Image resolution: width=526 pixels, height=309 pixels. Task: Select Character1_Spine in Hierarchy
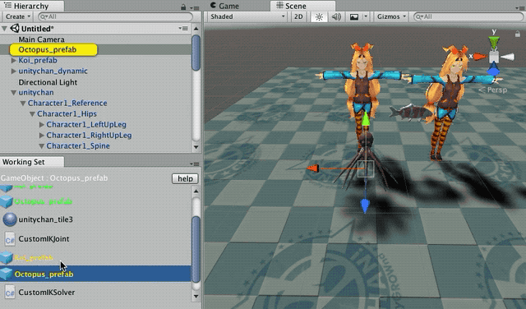(78, 146)
